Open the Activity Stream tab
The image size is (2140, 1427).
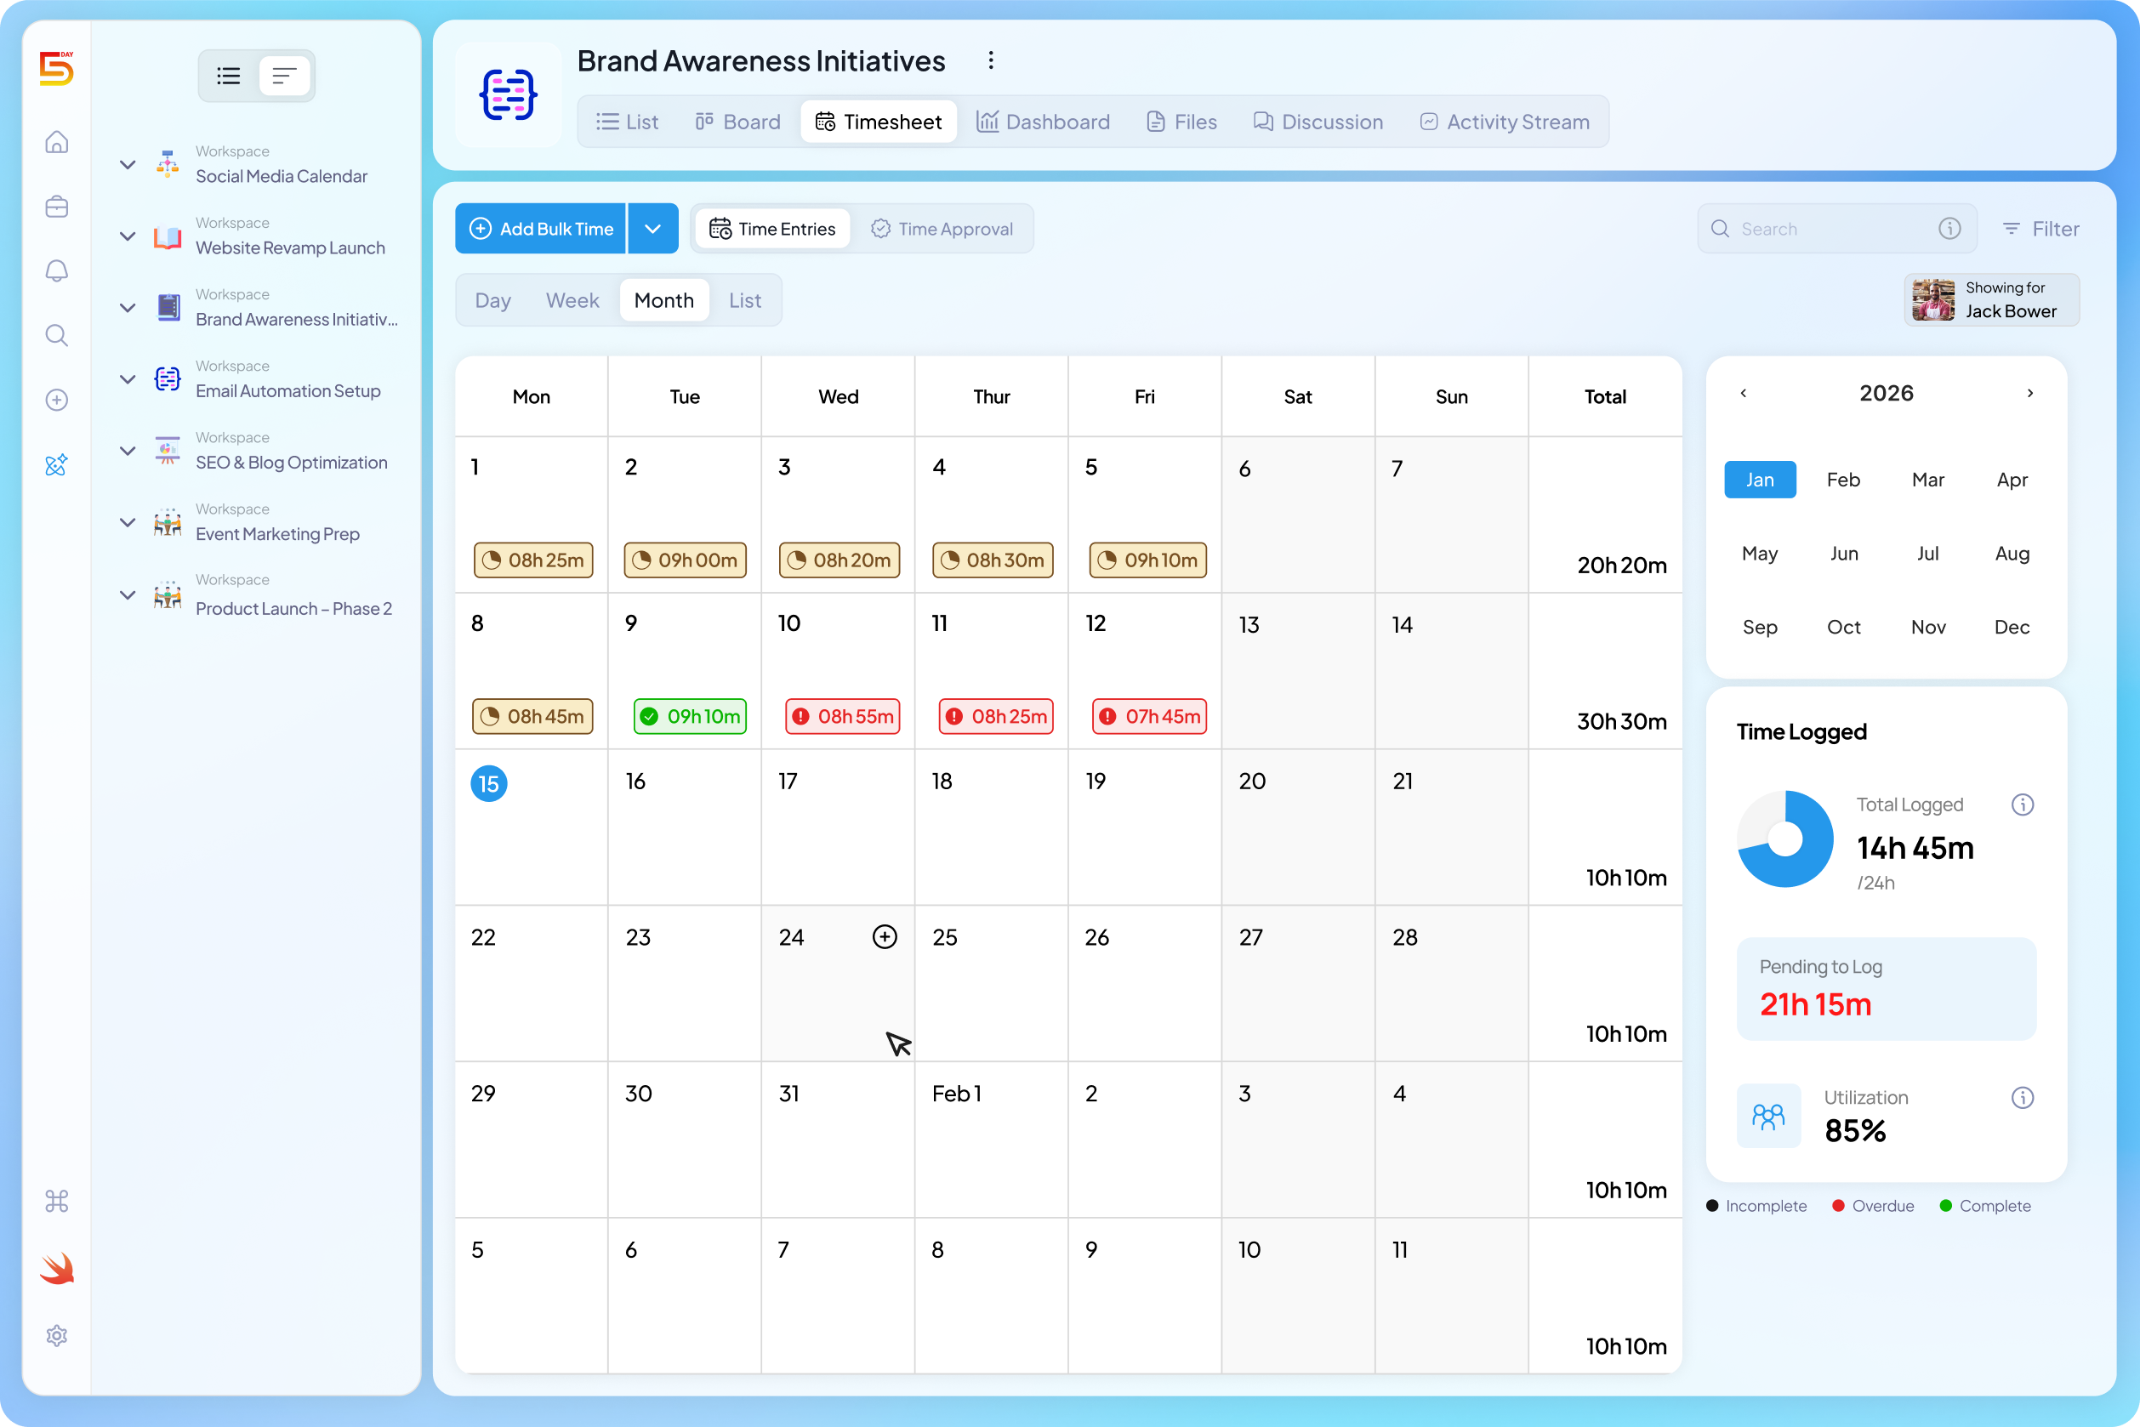click(x=1505, y=122)
